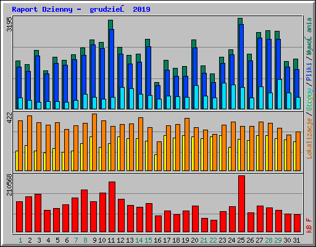The image size is (316, 247).
Task: Click the red "kB F" legend label
Action: tap(309, 225)
